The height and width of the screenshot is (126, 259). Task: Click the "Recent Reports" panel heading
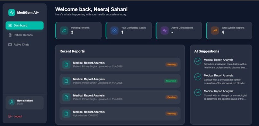point(72,51)
